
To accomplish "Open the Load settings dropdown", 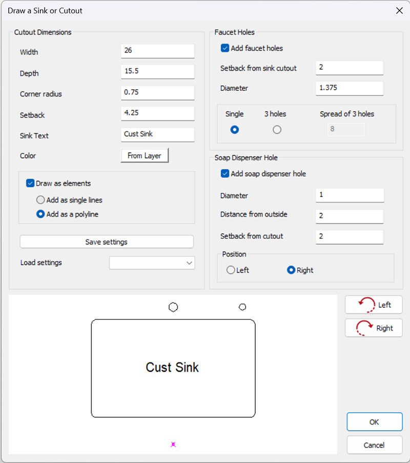I will [x=152, y=263].
